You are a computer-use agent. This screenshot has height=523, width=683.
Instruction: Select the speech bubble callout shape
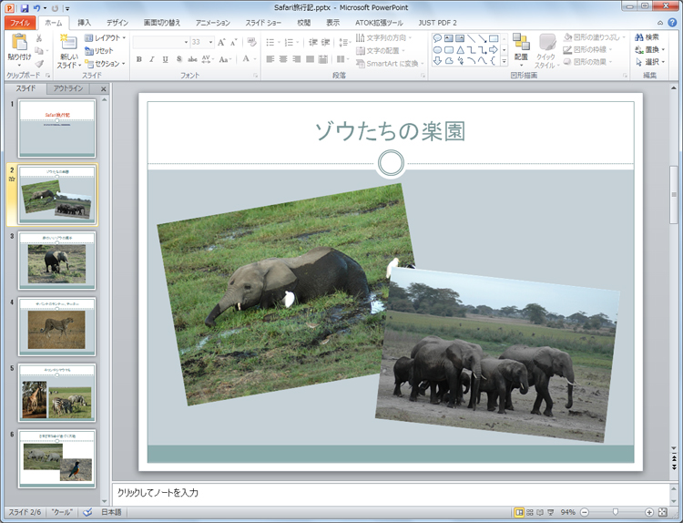click(x=437, y=38)
